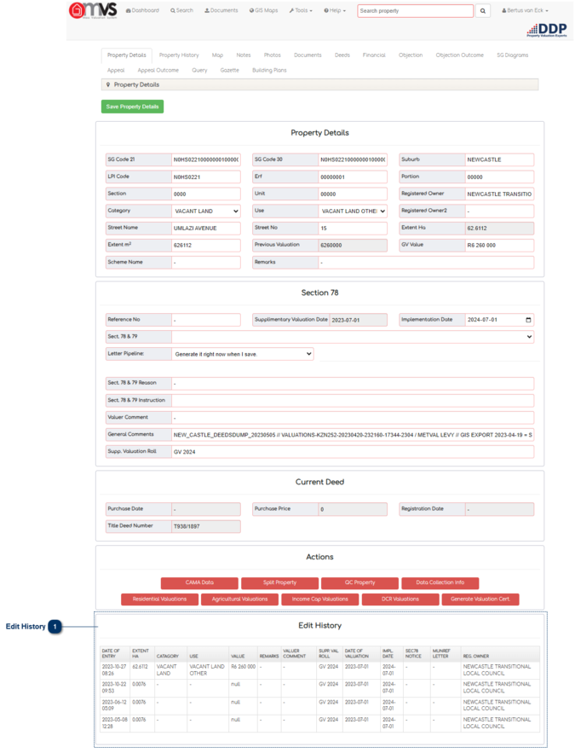
Task: Go to the Gazette tab
Action: (230, 70)
